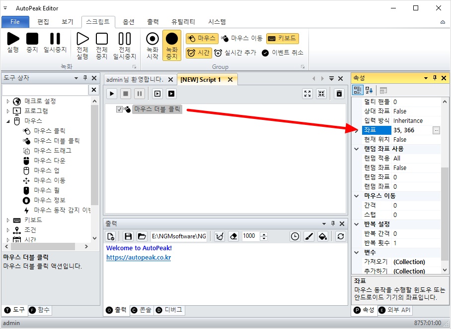The image size is (451, 329).
Task: Click filled play-in-box script toolbar icon
Action: click(x=171, y=94)
